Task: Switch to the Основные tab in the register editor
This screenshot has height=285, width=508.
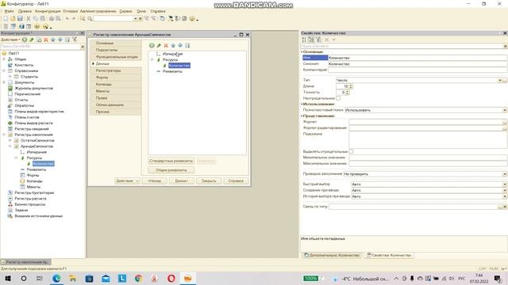Action: coord(116,43)
